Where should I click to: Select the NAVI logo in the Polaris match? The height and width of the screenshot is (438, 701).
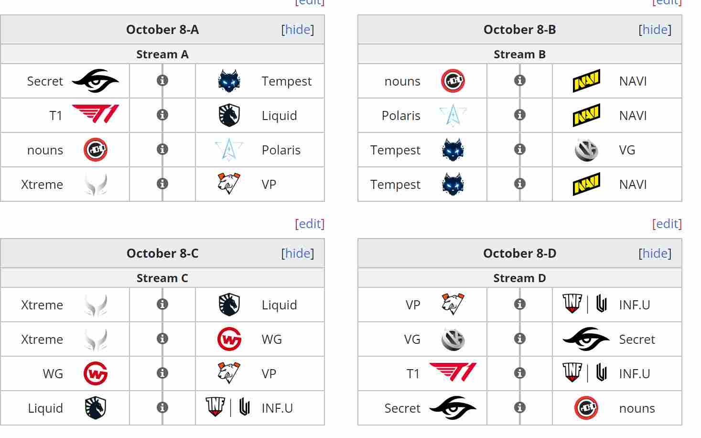(586, 115)
